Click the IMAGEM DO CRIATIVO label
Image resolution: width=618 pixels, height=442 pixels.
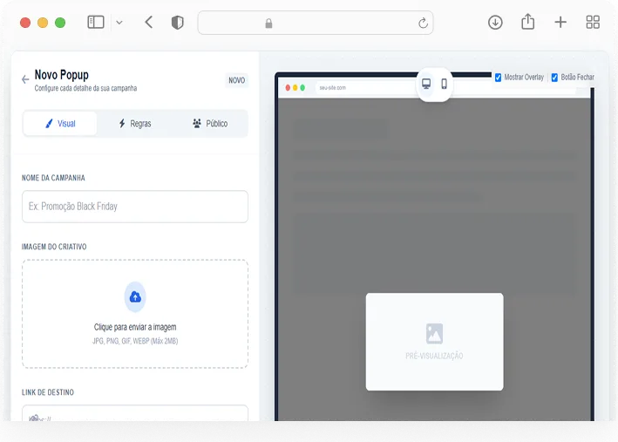(54, 247)
